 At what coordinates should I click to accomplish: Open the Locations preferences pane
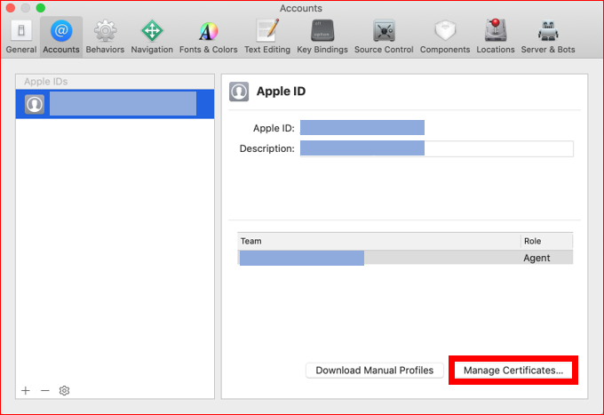click(x=496, y=37)
